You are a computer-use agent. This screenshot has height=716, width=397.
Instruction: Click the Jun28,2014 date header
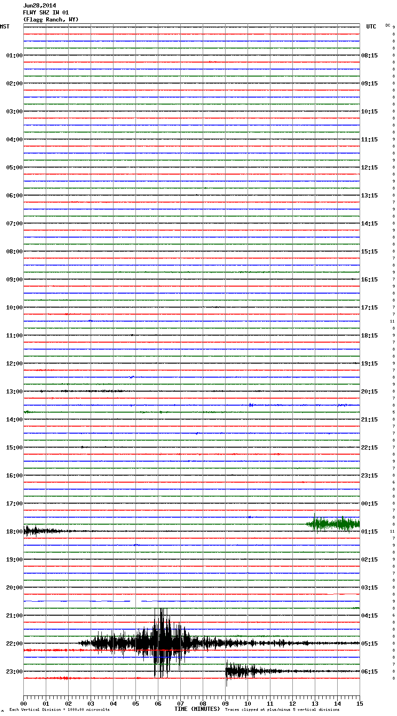point(39,6)
